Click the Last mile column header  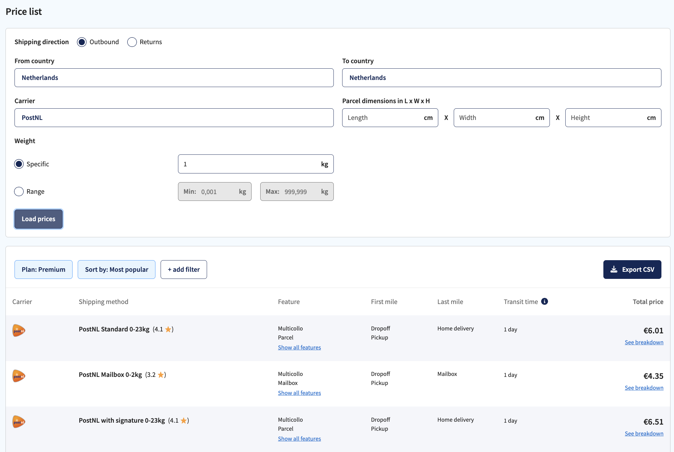point(450,302)
